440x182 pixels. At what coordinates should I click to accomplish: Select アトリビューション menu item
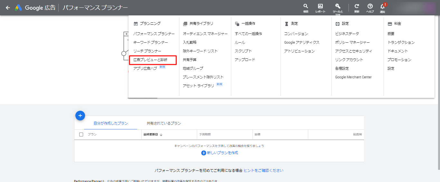300,51
